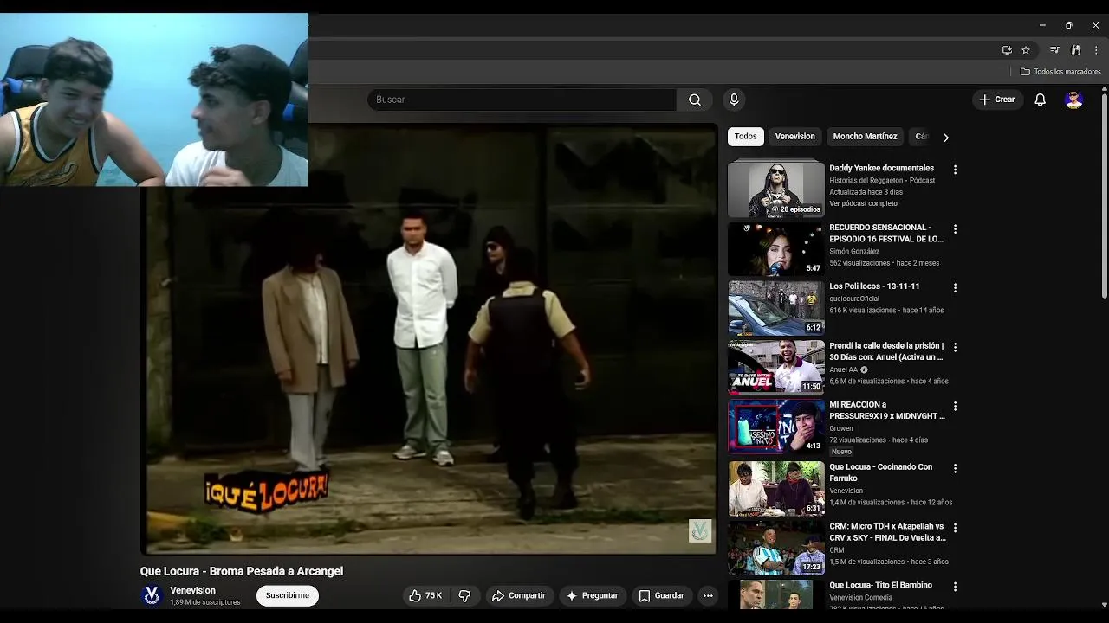Open MI REACCION 4:13 thumbnail

click(x=776, y=426)
